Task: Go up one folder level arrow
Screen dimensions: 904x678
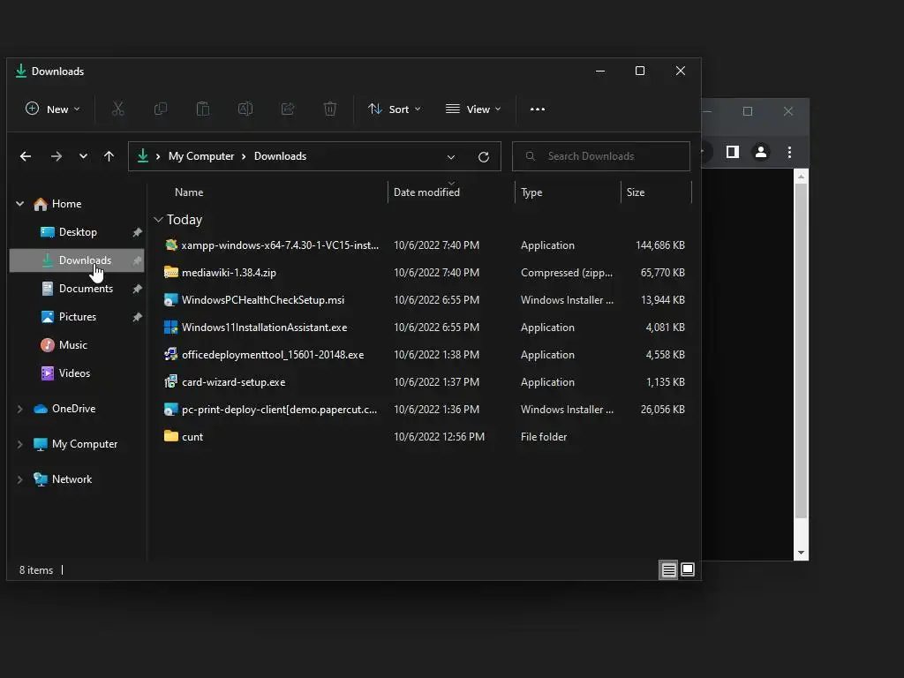Action: tap(109, 156)
